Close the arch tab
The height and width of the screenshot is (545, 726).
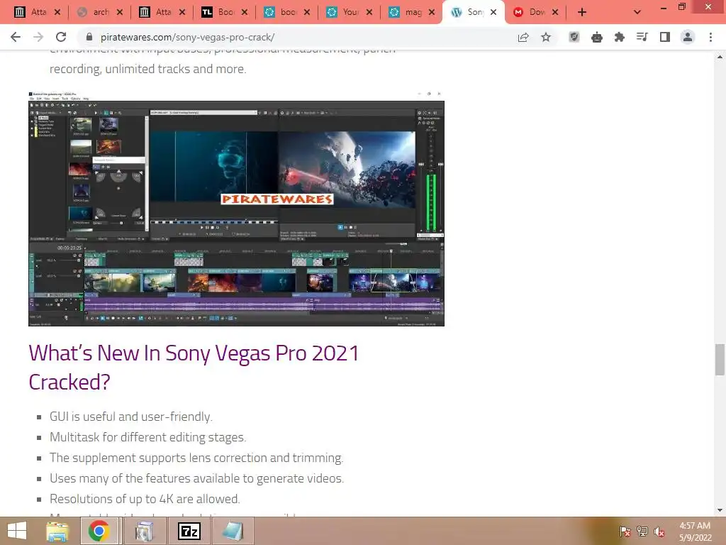[119, 12]
